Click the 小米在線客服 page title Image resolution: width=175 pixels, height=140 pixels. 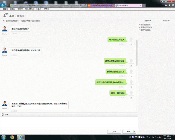[17, 16]
